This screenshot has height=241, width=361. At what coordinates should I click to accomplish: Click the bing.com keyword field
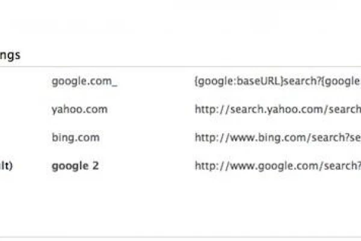(x=76, y=137)
